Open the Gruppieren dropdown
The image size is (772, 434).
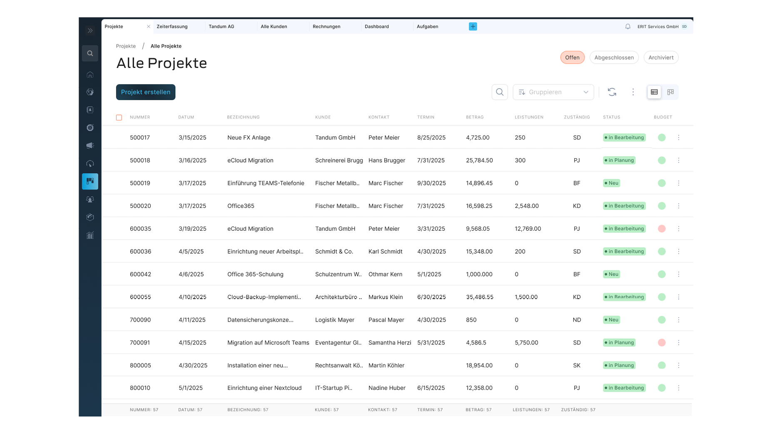pyautogui.click(x=553, y=92)
